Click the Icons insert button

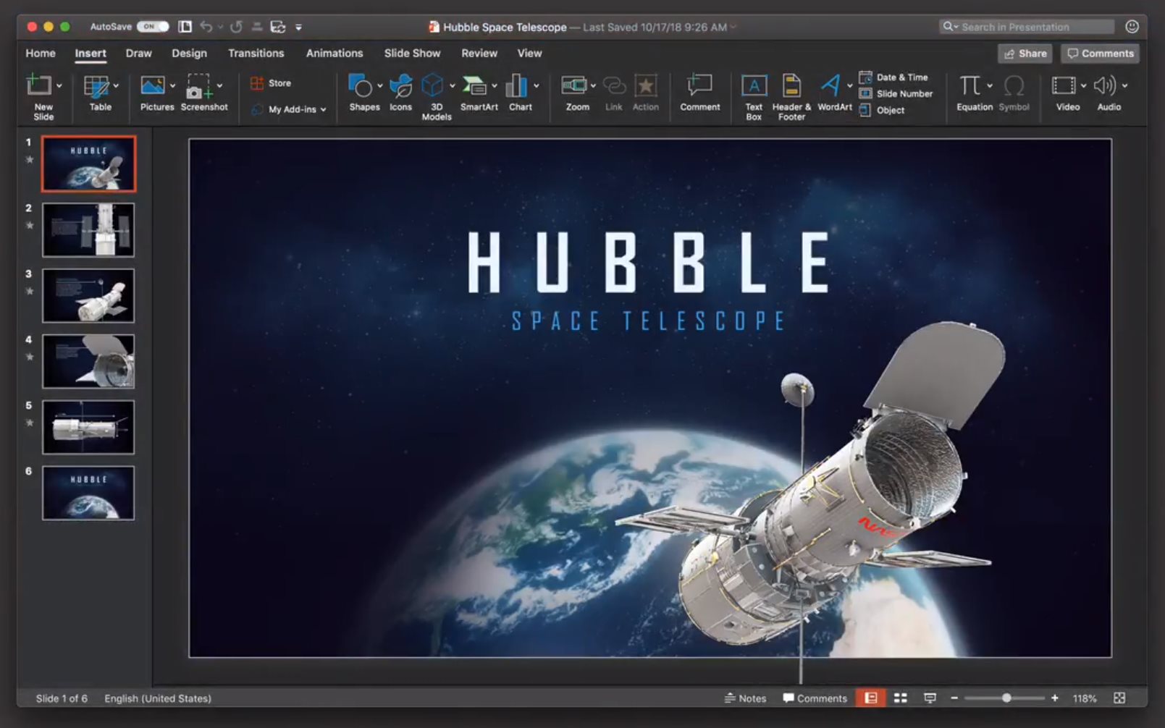(x=400, y=87)
